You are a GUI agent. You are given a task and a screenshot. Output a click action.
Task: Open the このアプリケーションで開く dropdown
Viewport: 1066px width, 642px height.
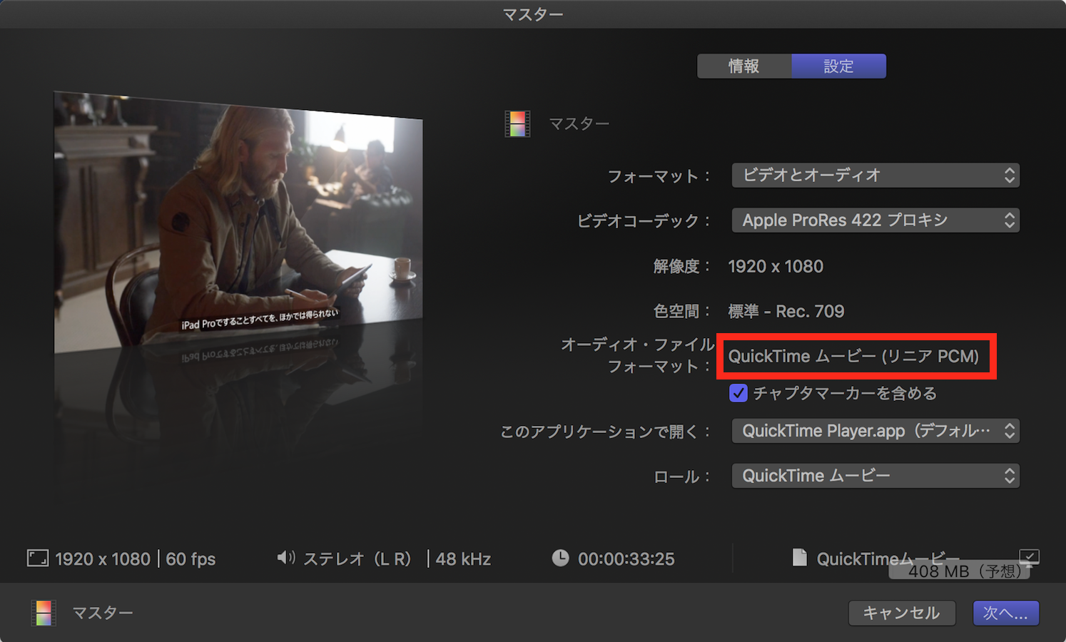(x=875, y=431)
